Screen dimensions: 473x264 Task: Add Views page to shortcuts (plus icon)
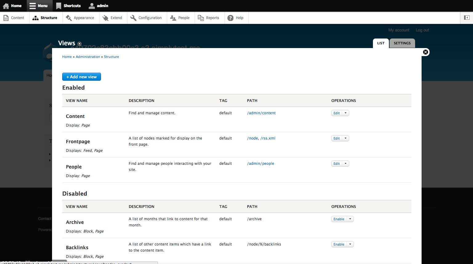click(x=79, y=44)
